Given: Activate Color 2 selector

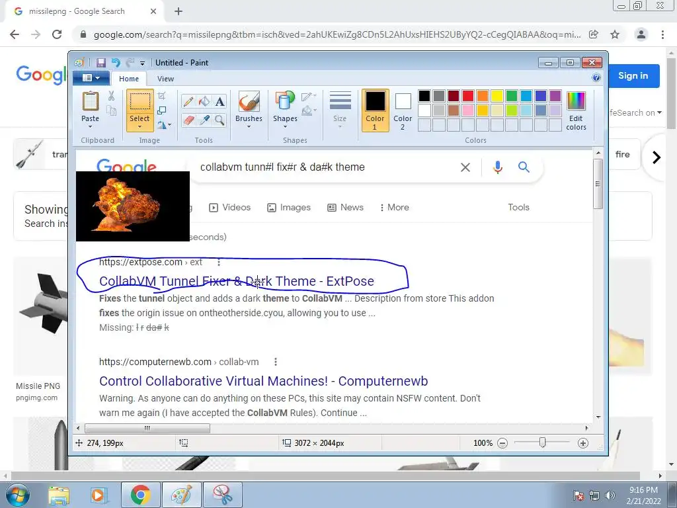Looking at the screenshot, I should click(403, 110).
